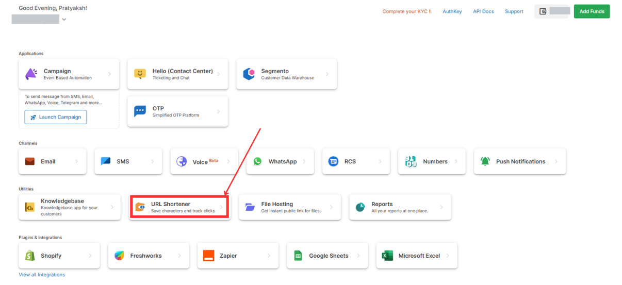The height and width of the screenshot is (285, 622).
Task: Click the OTP chat bubble icon
Action: coord(140,111)
